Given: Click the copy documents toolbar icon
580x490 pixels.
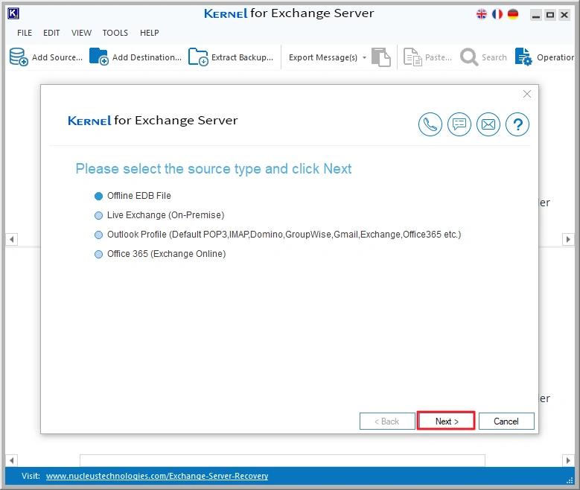Looking at the screenshot, I should [x=381, y=57].
